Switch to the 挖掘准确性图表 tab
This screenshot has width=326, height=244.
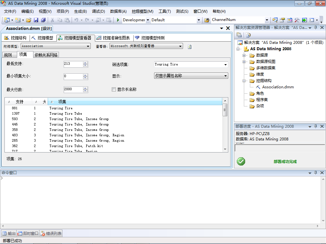(113, 38)
